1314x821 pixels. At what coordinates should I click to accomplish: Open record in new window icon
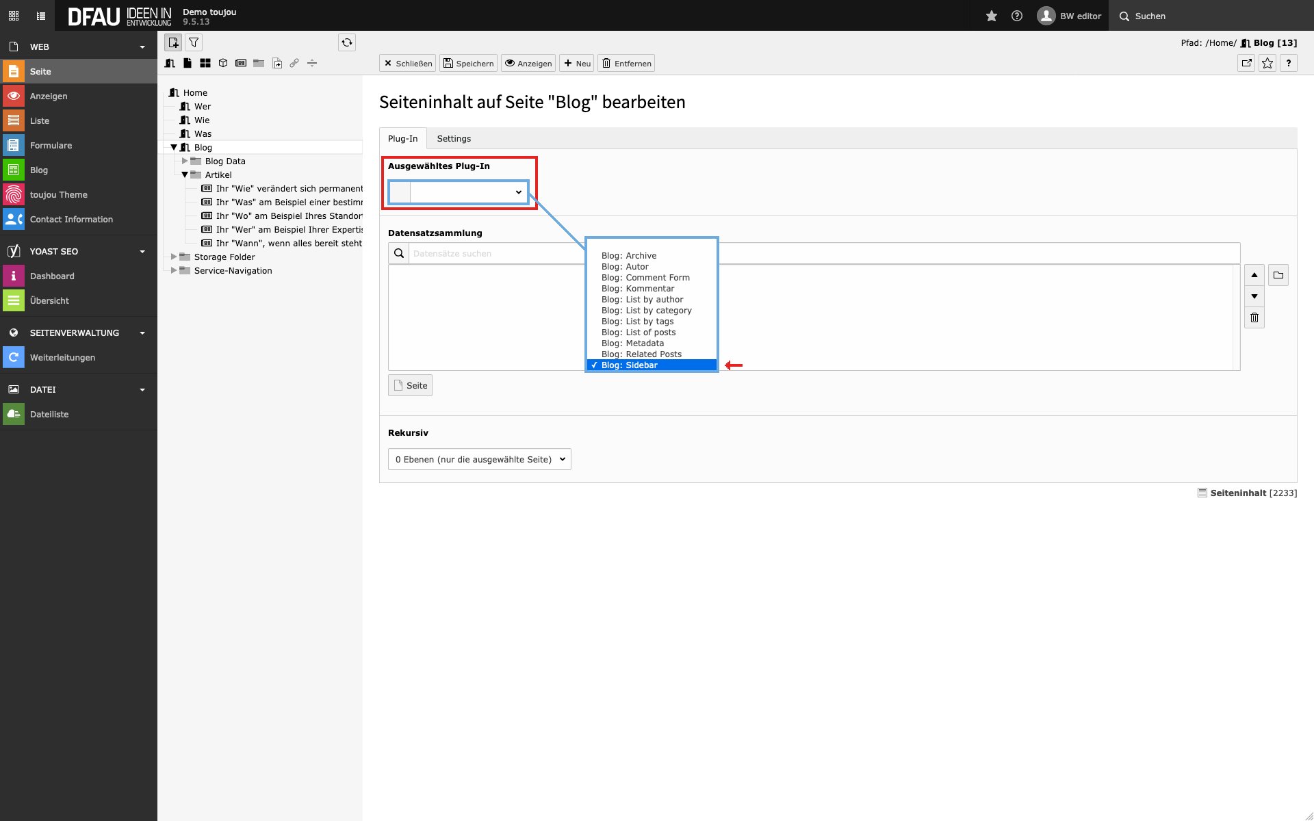[x=1246, y=63]
